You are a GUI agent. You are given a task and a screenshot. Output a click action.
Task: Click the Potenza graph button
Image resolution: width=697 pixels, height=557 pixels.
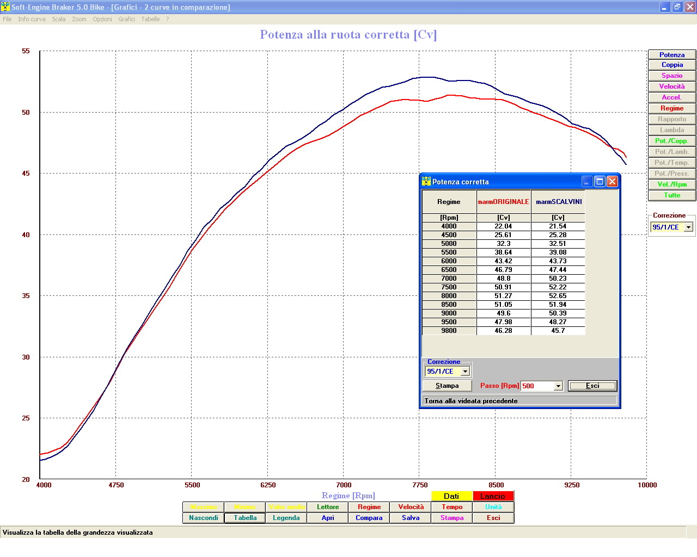672,55
